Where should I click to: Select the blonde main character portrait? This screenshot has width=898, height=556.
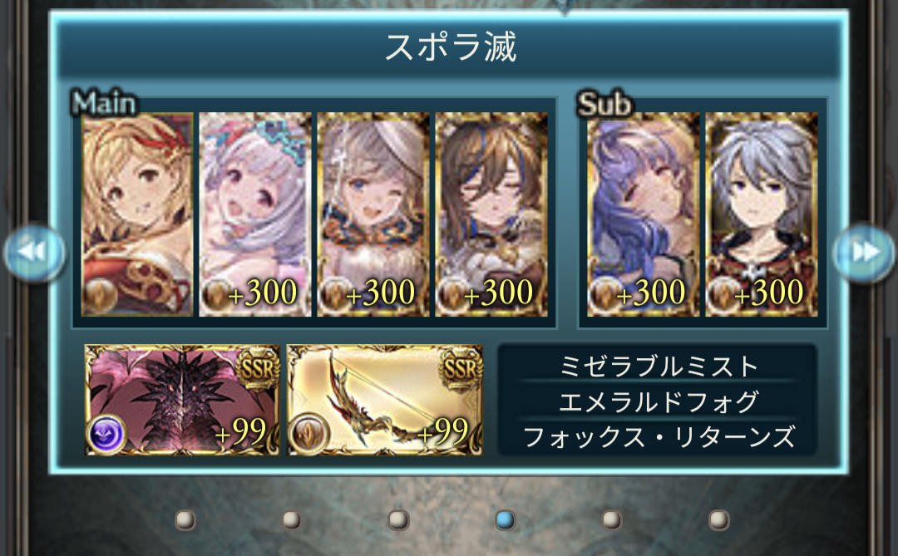137,214
